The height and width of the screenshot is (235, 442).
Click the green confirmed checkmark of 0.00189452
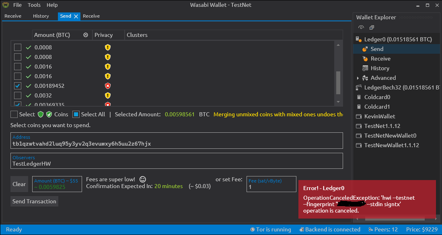[x=29, y=86]
